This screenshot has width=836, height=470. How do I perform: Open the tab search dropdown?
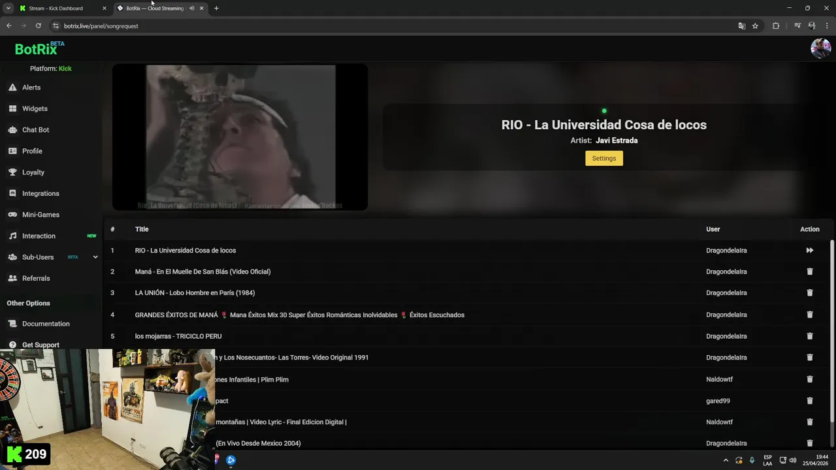click(x=8, y=8)
